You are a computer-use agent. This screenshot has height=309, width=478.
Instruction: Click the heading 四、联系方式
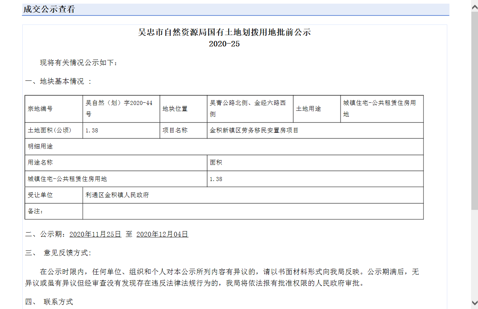click(49, 302)
